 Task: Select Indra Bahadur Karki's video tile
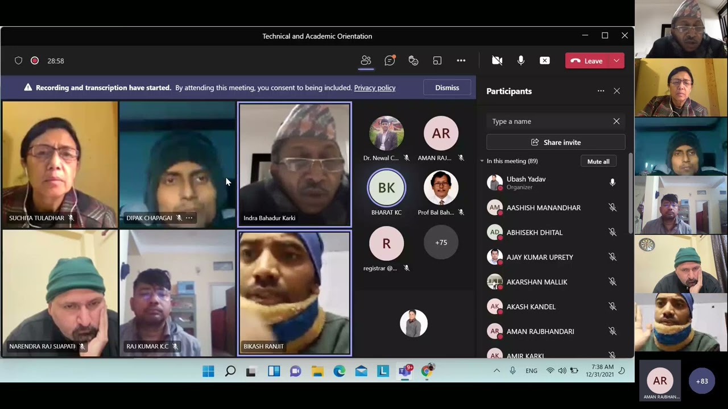click(295, 165)
